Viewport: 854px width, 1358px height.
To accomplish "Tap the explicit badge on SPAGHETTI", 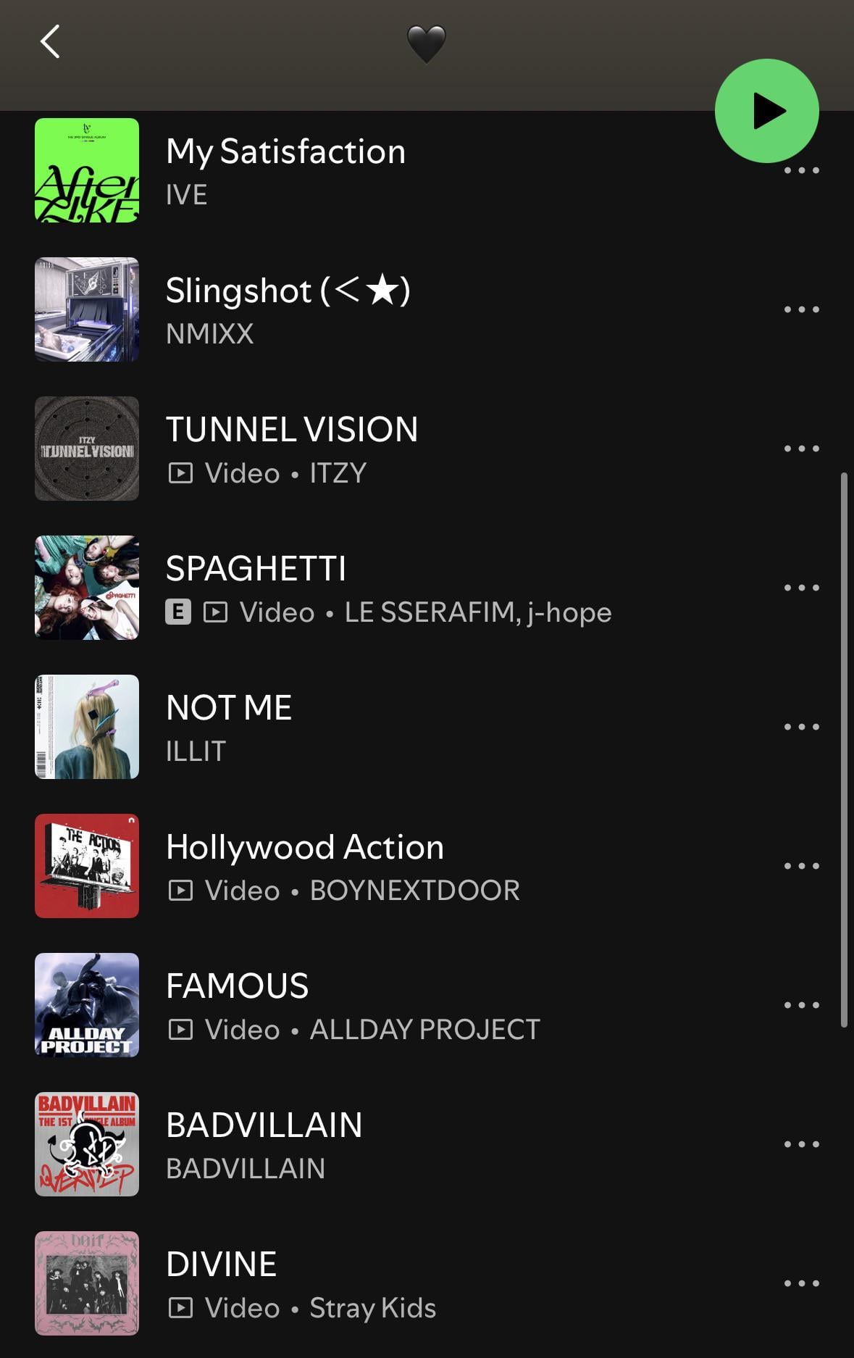I will [178, 612].
